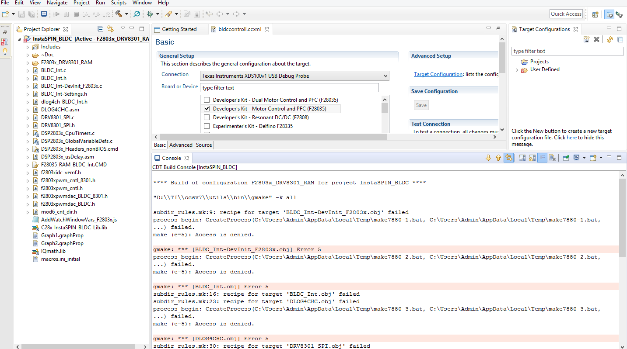Go to previous error in Console
627x349 pixels.
click(x=498, y=158)
